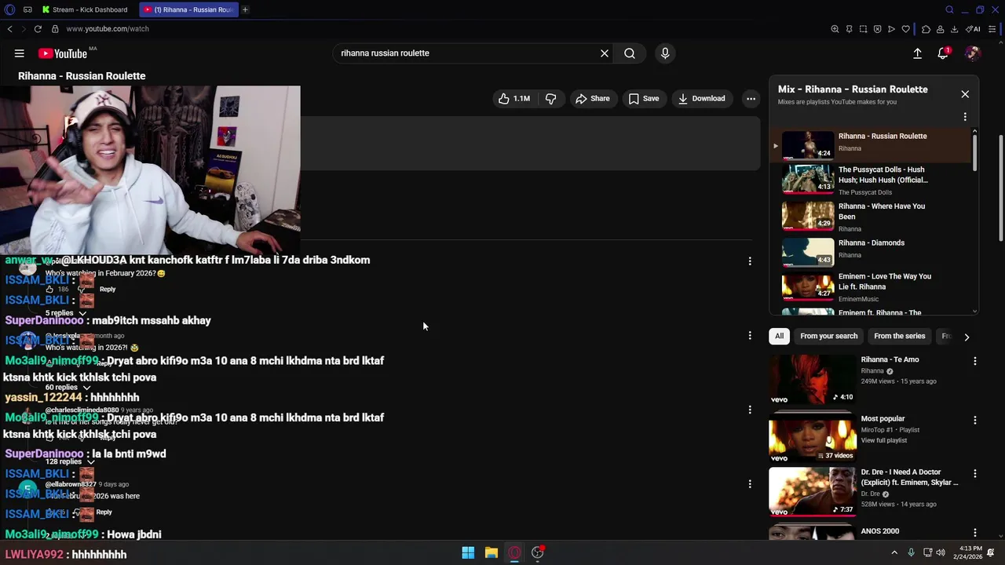The height and width of the screenshot is (565, 1005).
Task: Open the YouTube account avatar menu
Action: [973, 53]
